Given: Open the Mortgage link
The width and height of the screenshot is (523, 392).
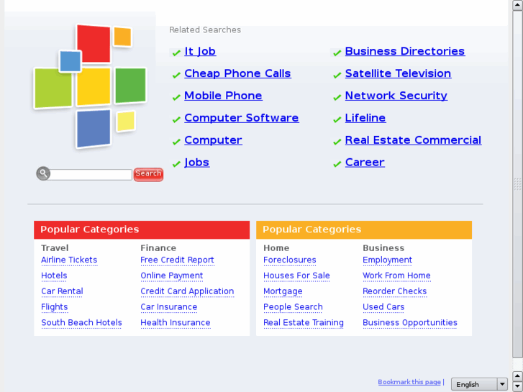Looking at the screenshot, I should 283,291.
